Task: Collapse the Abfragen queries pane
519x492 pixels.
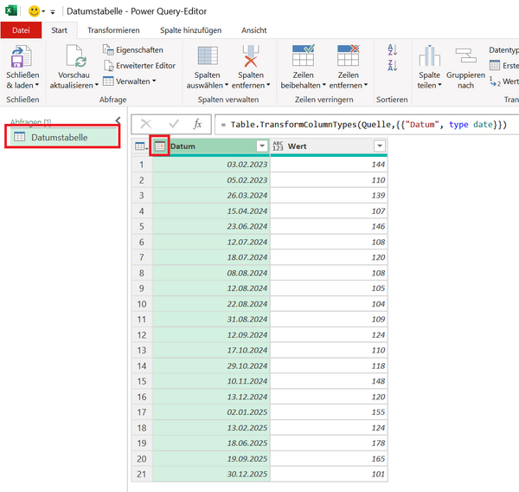Action: 118,120
